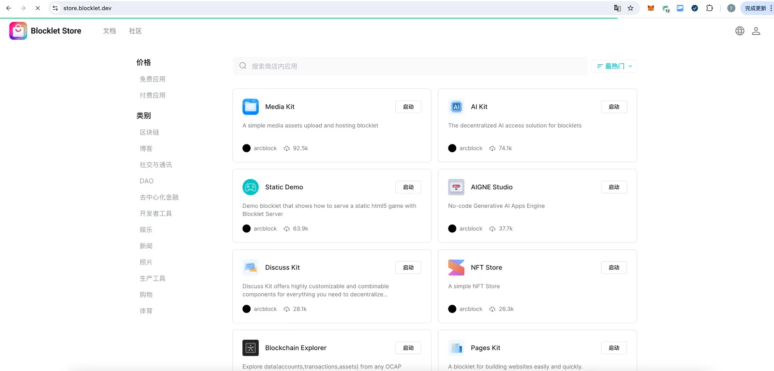Launch Discuss Kit with 启动 button
The width and height of the screenshot is (774, 371).
click(408, 268)
